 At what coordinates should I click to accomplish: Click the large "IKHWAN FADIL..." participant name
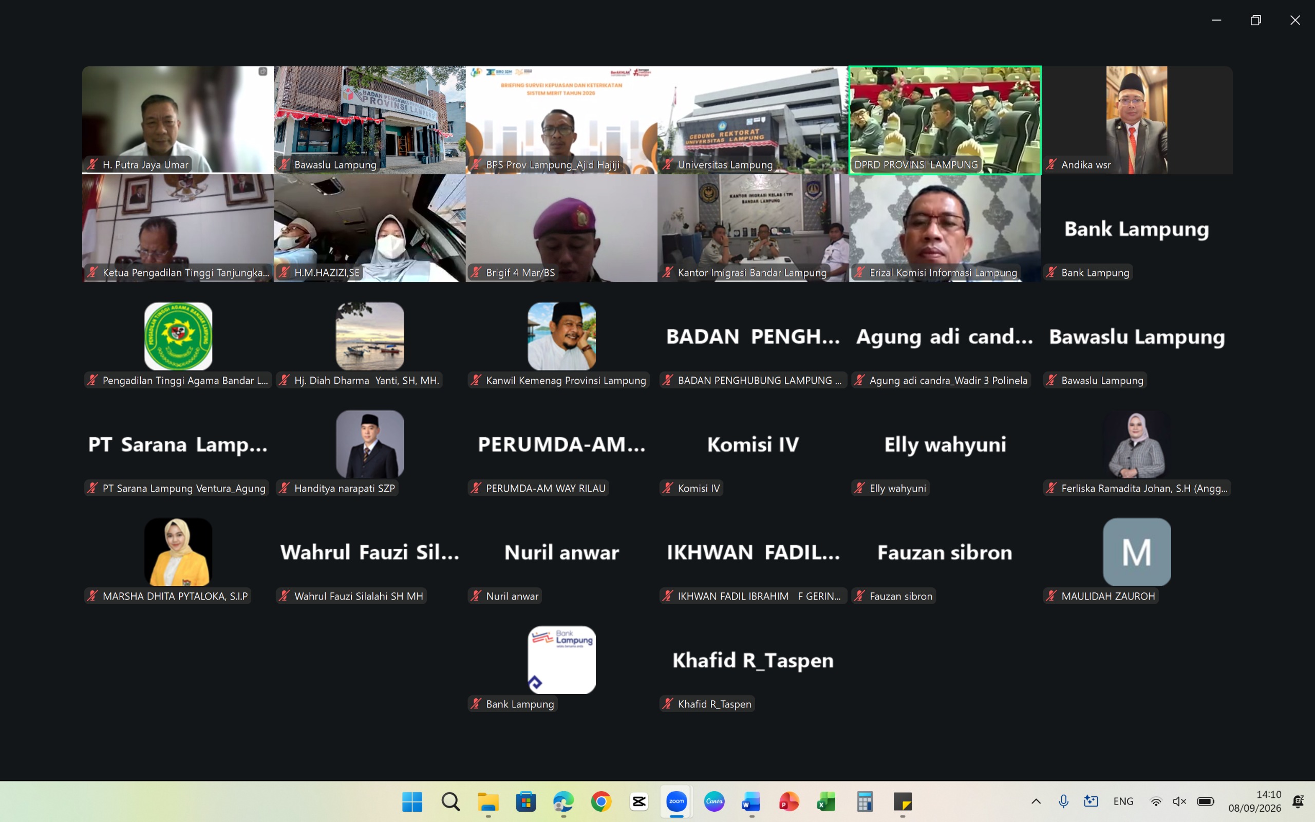(753, 552)
